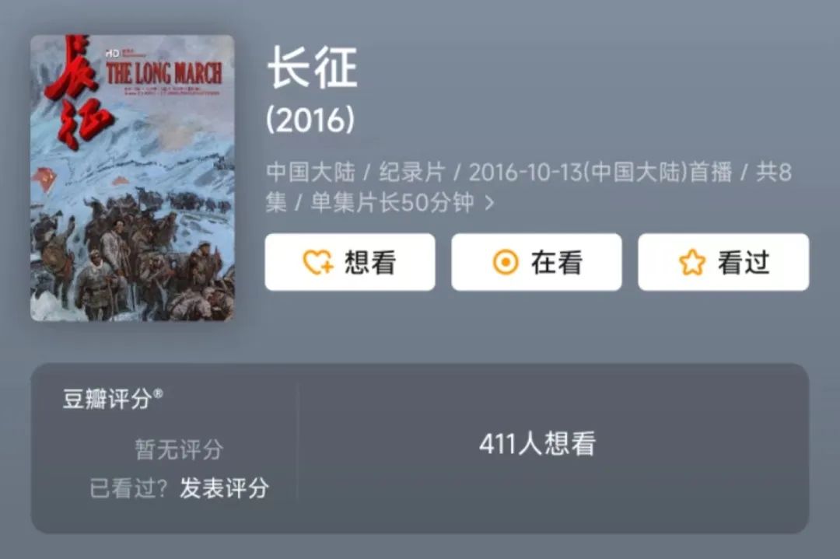Viewport: 840px width, 559px height.
Task: Open the 长征 poster image
Action: [132, 178]
